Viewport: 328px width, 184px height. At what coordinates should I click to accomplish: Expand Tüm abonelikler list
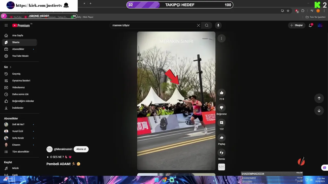(x=19, y=152)
